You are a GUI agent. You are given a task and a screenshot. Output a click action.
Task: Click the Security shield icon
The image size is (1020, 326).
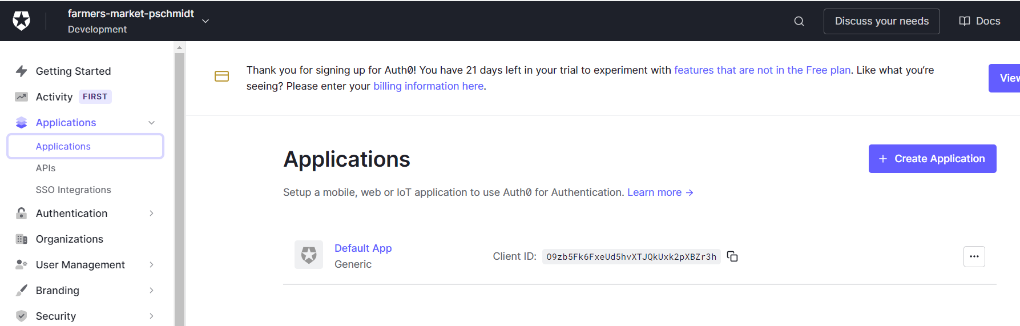[22, 316]
